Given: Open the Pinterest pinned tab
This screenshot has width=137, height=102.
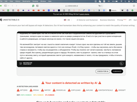Looking at the screenshot, I should [18, 10].
